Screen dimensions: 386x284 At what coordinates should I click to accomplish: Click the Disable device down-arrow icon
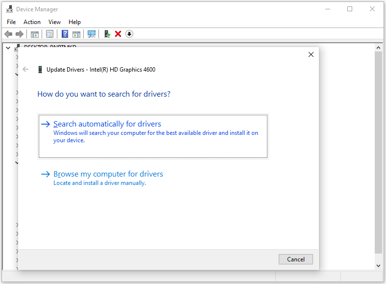click(x=129, y=34)
